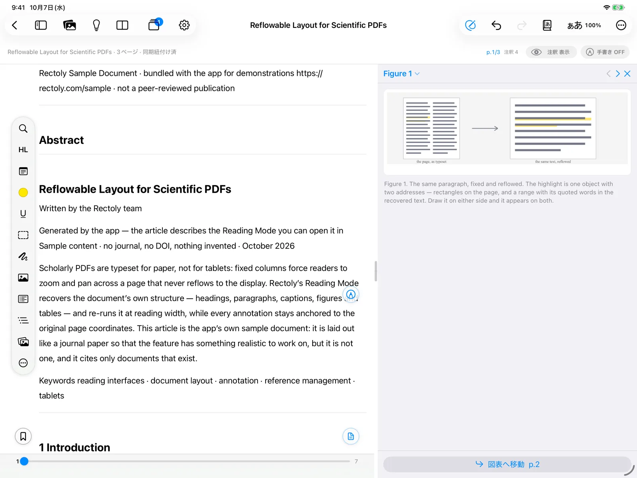
Task: Select the HL highlight tool
Action: tap(23, 150)
